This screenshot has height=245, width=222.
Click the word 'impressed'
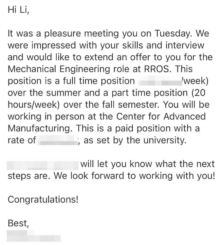coord(54,46)
